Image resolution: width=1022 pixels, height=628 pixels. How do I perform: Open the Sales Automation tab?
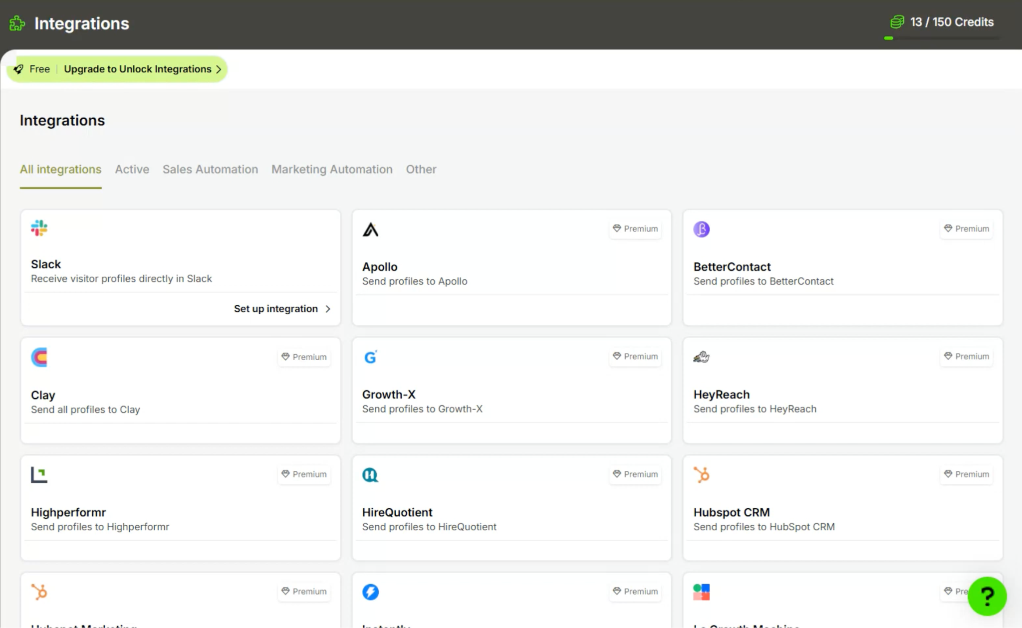pos(210,170)
